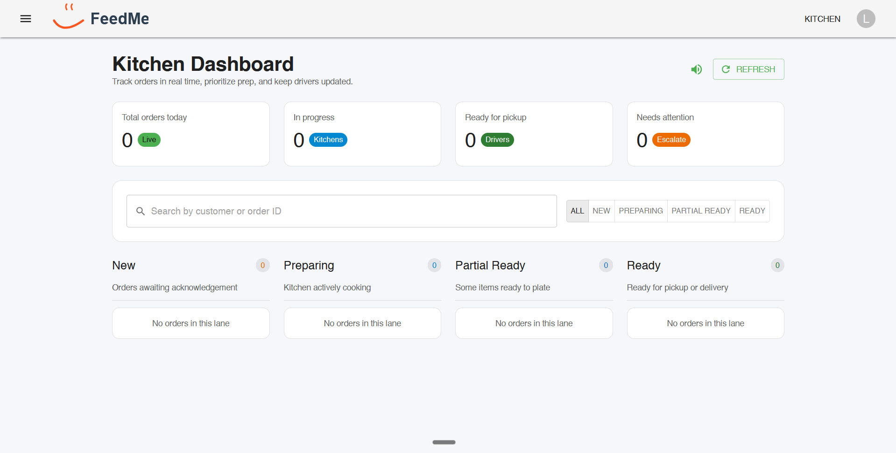Click the bottom drawer drag handle
This screenshot has width=896, height=453.
(444, 442)
